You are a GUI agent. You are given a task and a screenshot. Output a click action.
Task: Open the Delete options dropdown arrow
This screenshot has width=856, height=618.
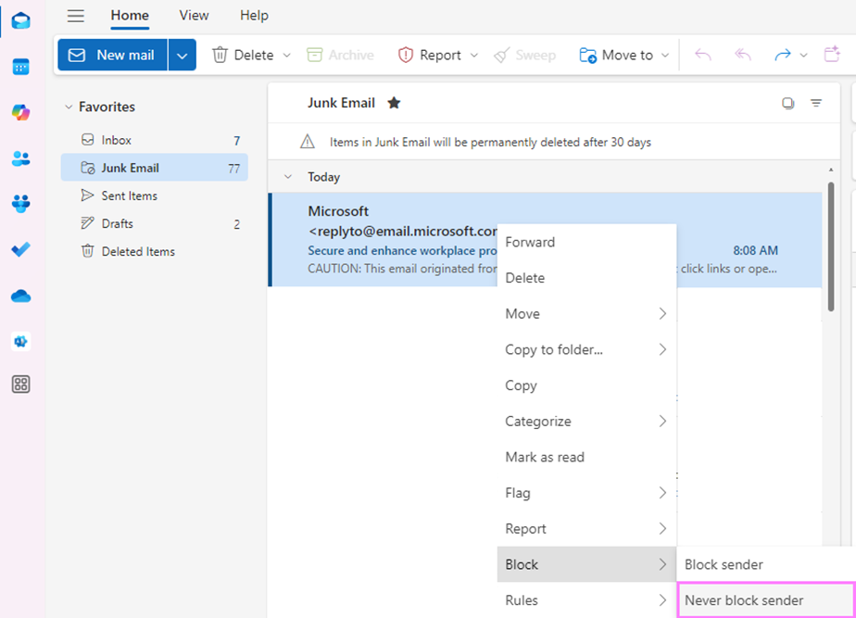[286, 56]
